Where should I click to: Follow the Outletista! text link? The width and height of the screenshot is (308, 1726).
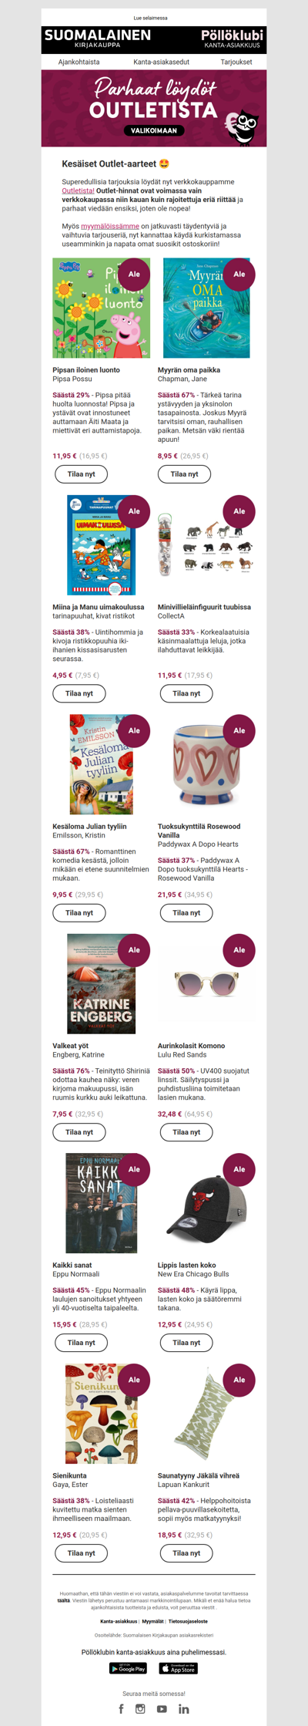click(x=79, y=190)
